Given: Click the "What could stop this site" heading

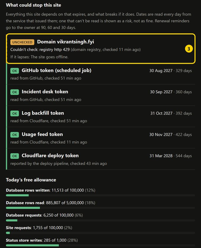Looking at the screenshot, I should [33, 5].
